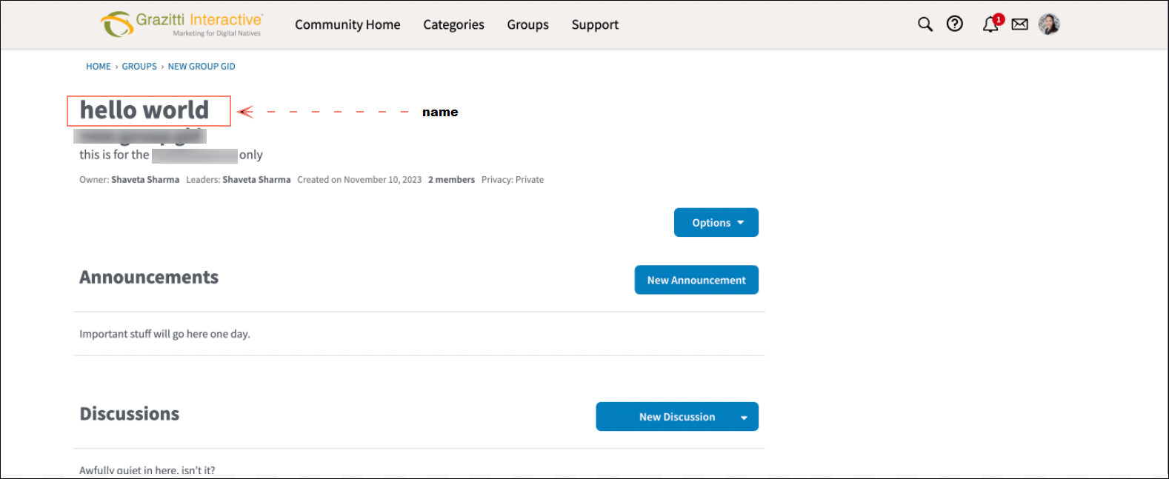The image size is (1169, 479).
Task: Navigate to the GROUPS breadcrumb link
Action: point(139,67)
